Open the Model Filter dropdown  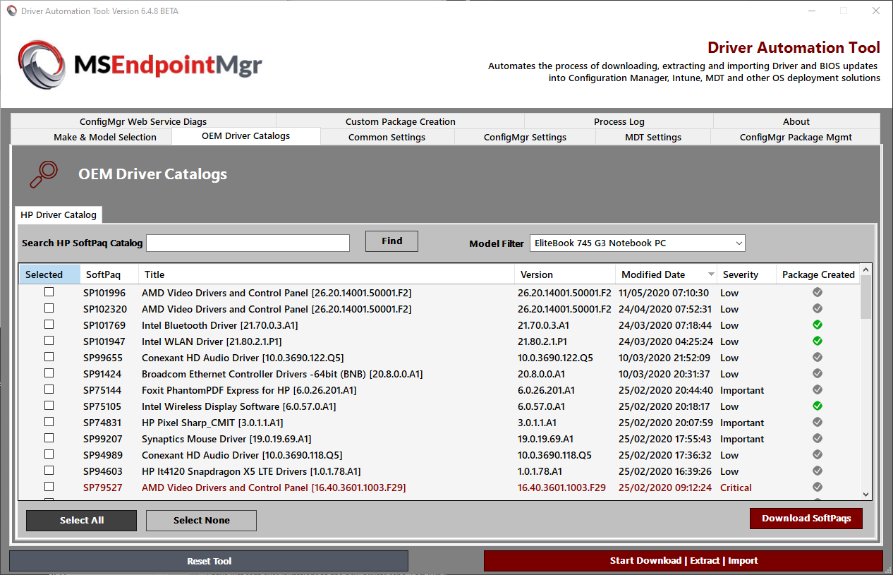point(638,243)
